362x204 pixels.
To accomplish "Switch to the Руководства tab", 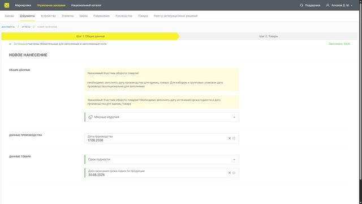I will pos(124,16).
